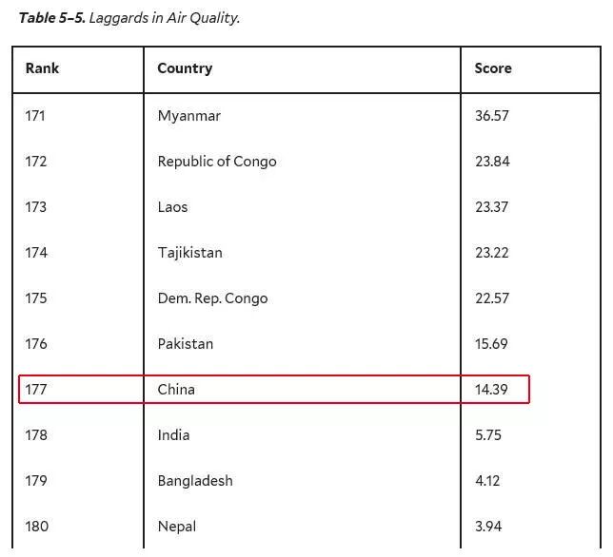Click rank number 177
Screen dimensions: 613x557
[36, 390]
